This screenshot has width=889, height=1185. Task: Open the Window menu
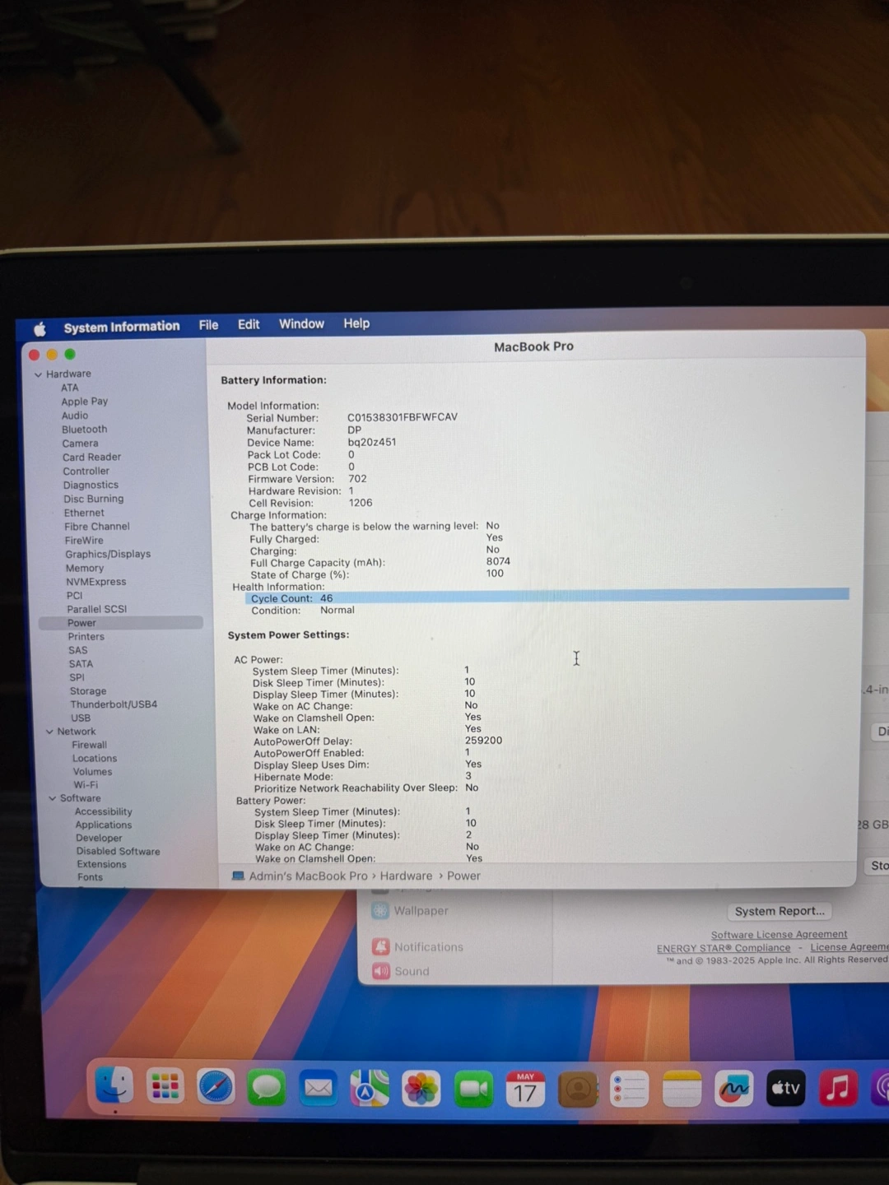pyautogui.click(x=301, y=323)
